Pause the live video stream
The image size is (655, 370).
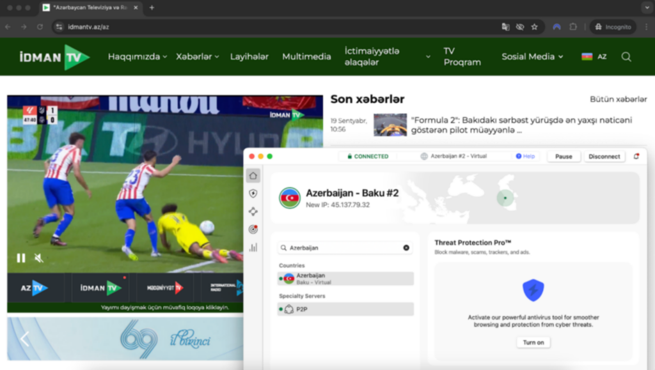click(x=21, y=258)
